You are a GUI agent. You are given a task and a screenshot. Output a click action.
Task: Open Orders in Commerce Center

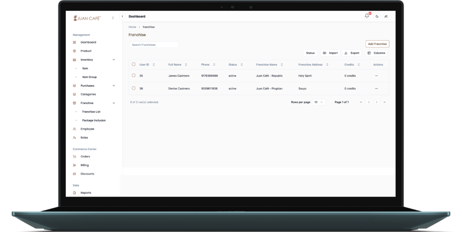(x=85, y=156)
